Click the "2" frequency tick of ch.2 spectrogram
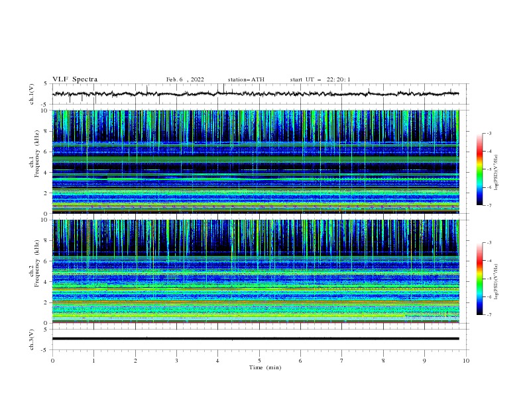Viewport: 525px width, 405px height. 46,302
